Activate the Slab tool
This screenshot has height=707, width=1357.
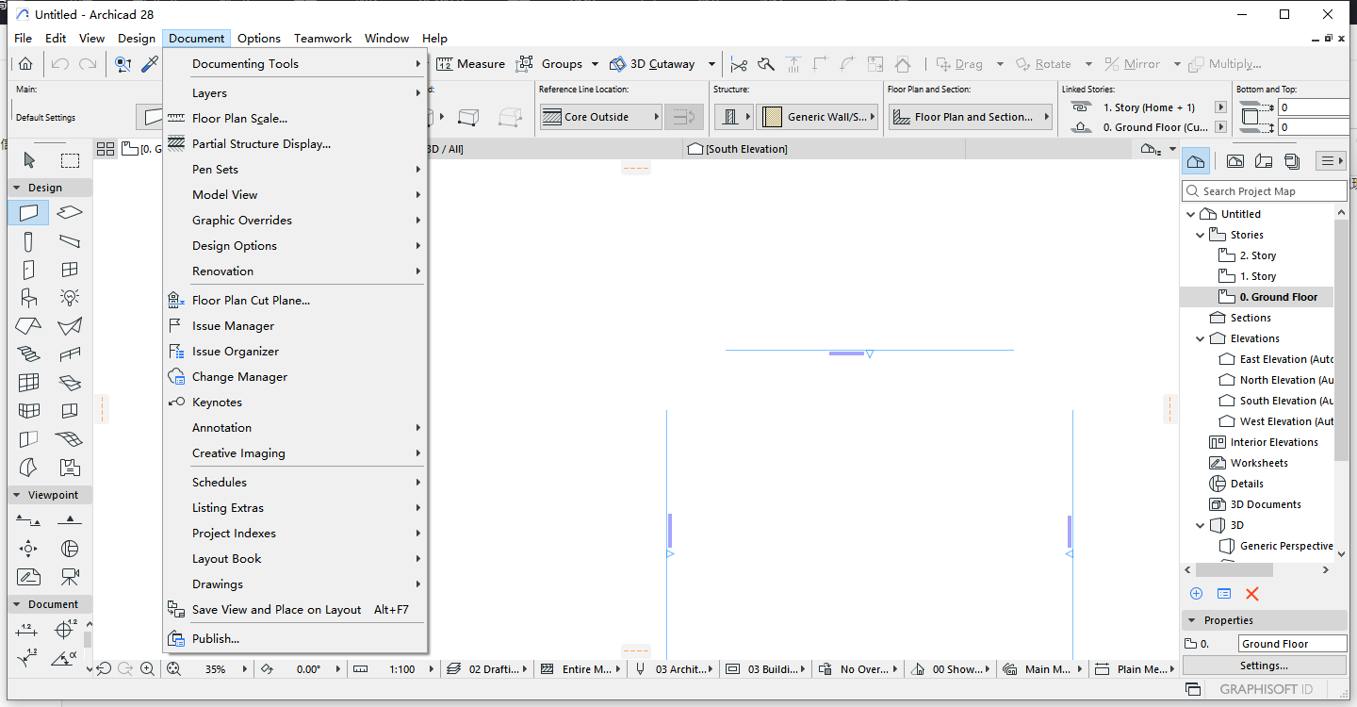(x=70, y=213)
